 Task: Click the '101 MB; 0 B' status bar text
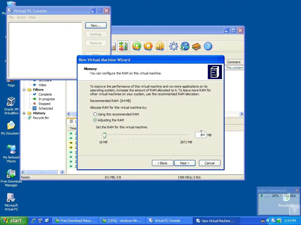pos(113,177)
